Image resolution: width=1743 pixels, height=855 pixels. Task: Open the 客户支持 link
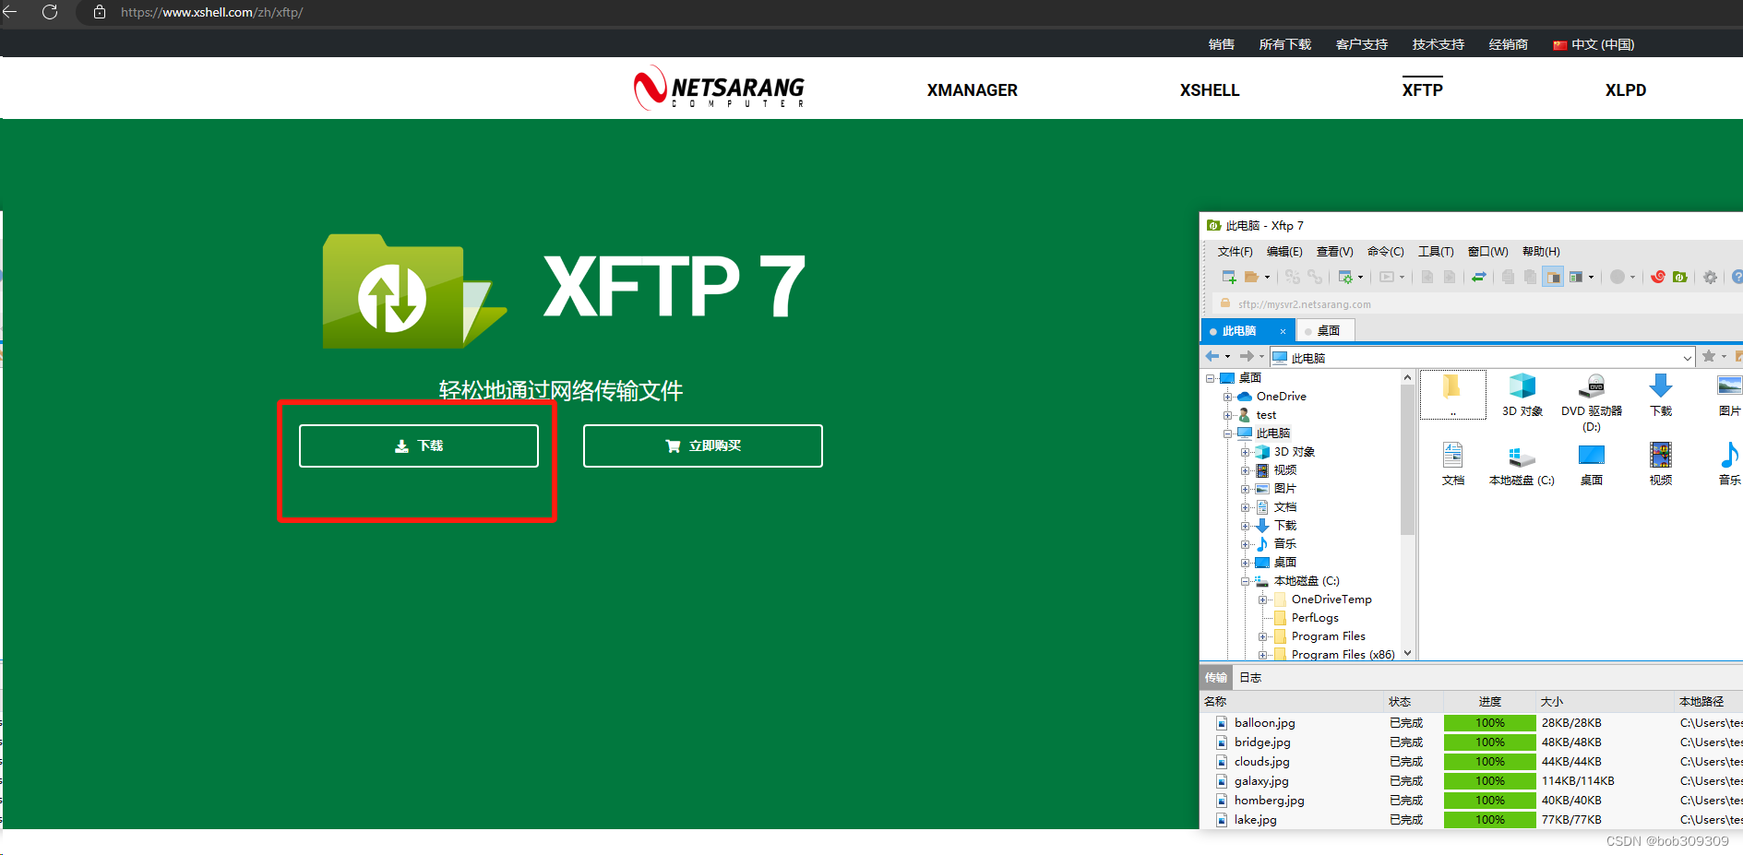(1361, 44)
